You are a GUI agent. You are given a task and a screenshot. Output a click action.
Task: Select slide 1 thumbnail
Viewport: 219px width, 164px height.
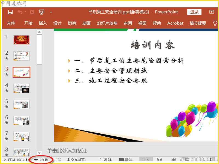click(x=21, y=40)
